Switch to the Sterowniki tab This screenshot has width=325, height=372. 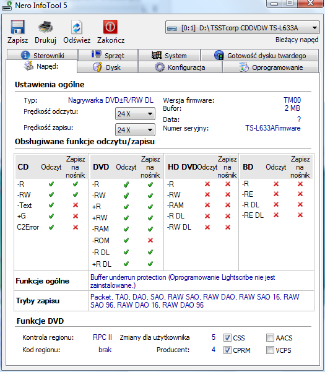[43, 55]
